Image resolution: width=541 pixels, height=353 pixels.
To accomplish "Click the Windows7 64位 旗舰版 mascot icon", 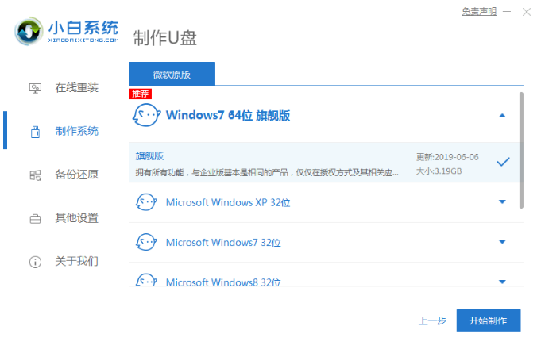I will 146,115.
